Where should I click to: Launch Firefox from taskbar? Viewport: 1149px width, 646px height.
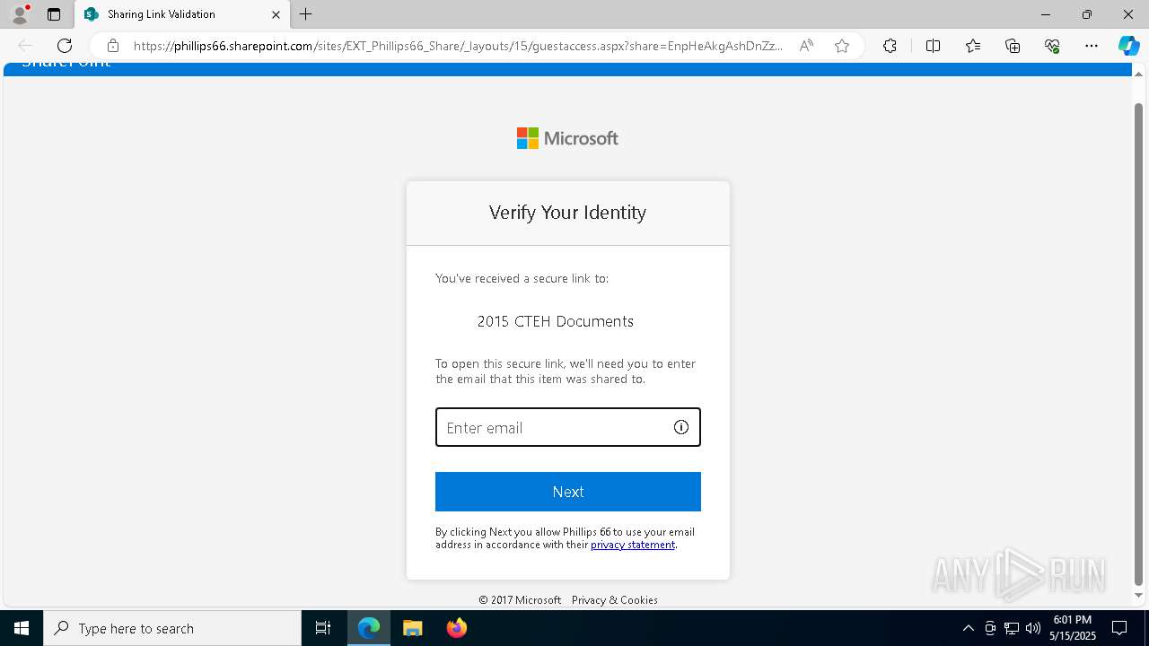click(457, 628)
